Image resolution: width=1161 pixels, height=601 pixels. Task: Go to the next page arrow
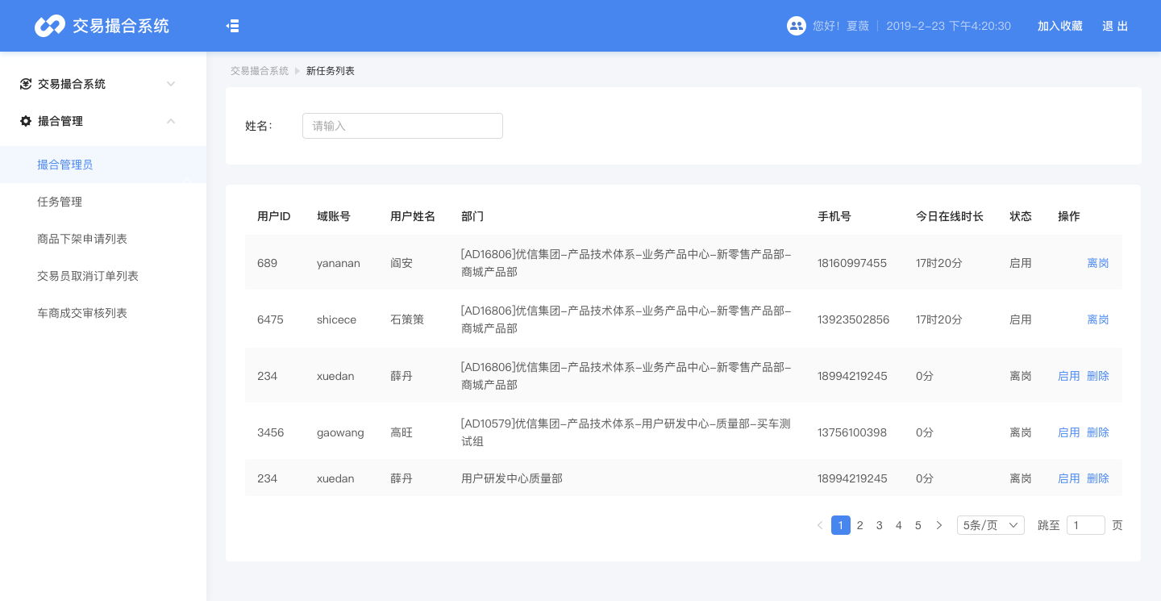tap(938, 525)
